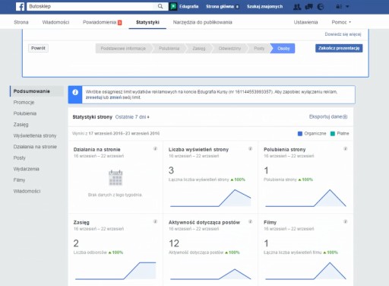Click the info icon on Polubienia strony card
The width and height of the screenshot is (389, 286).
pos(345,148)
